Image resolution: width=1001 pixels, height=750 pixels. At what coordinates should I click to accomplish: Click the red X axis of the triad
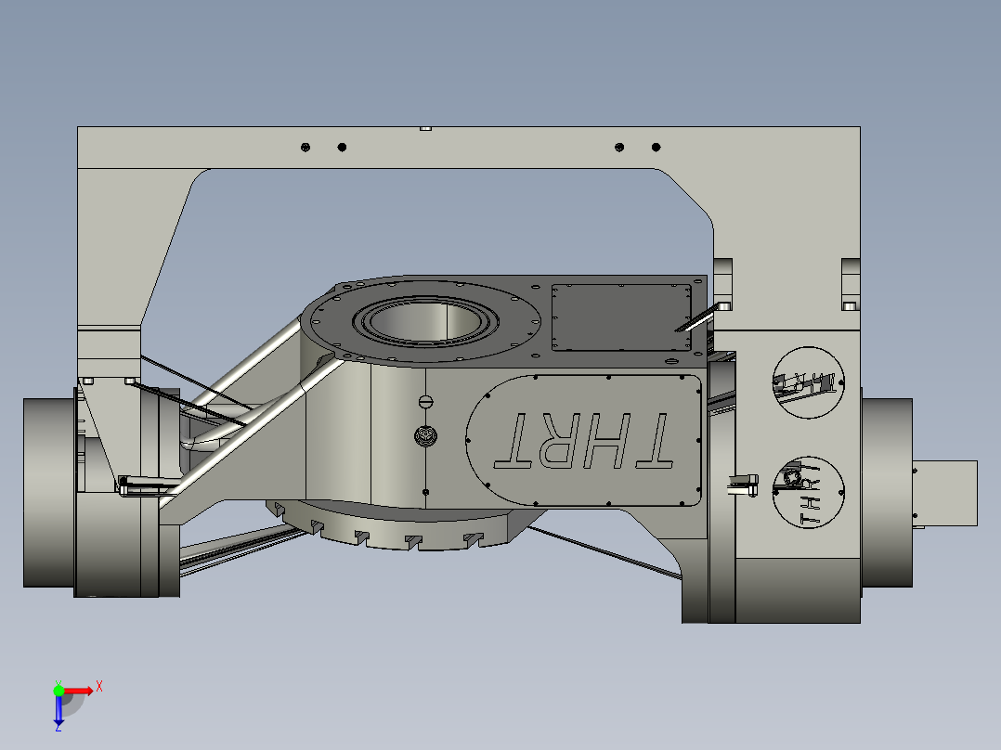point(80,692)
